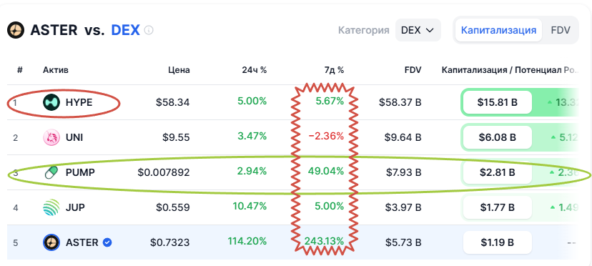Open the ASTER asset name in row 5

[x=82, y=242]
